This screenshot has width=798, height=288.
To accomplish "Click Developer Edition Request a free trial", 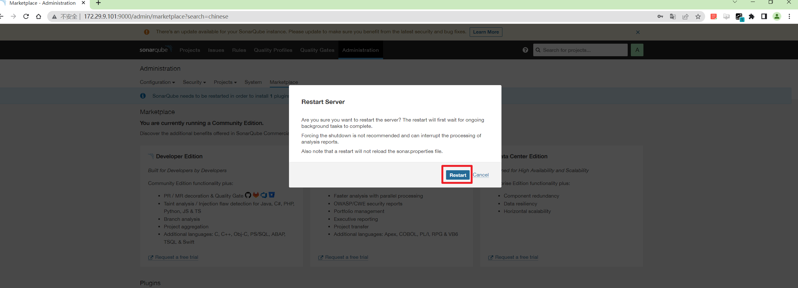I will (173, 257).
